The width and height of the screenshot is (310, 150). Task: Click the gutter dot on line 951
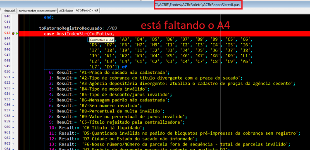coord(13,77)
